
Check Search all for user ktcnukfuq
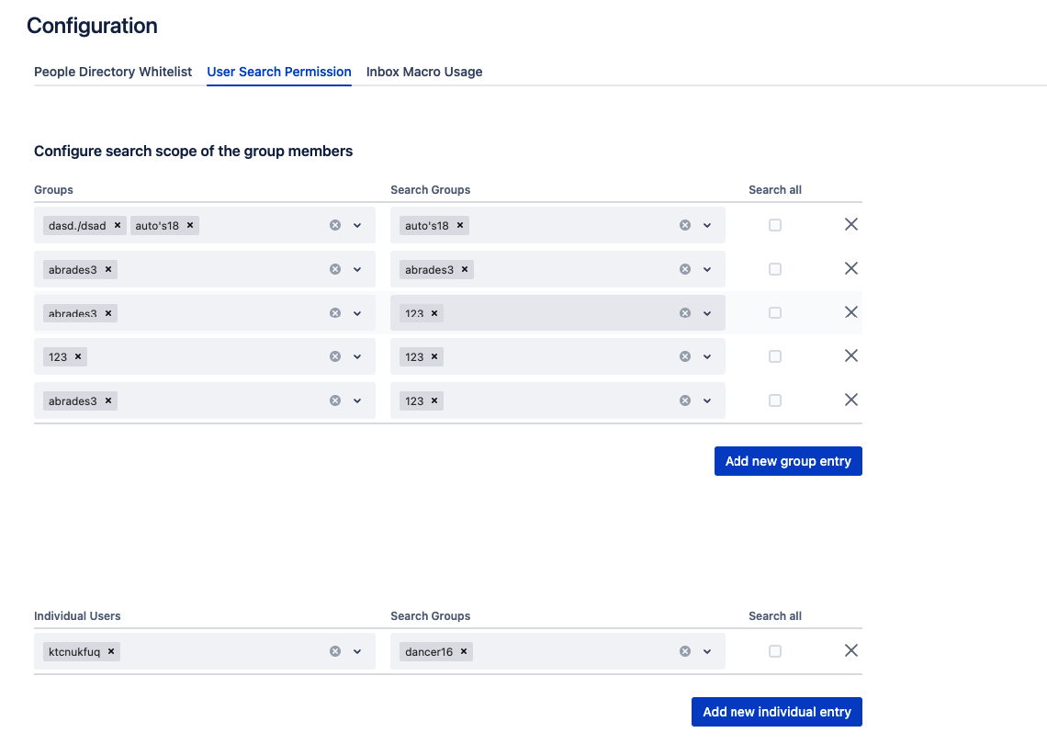pyautogui.click(x=775, y=651)
